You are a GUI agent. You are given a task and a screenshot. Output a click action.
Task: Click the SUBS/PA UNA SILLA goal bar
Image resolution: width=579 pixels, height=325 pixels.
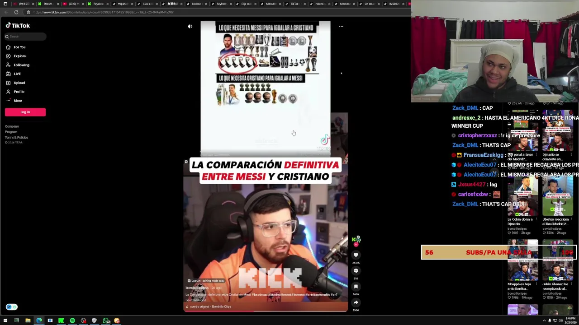[499, 253]
